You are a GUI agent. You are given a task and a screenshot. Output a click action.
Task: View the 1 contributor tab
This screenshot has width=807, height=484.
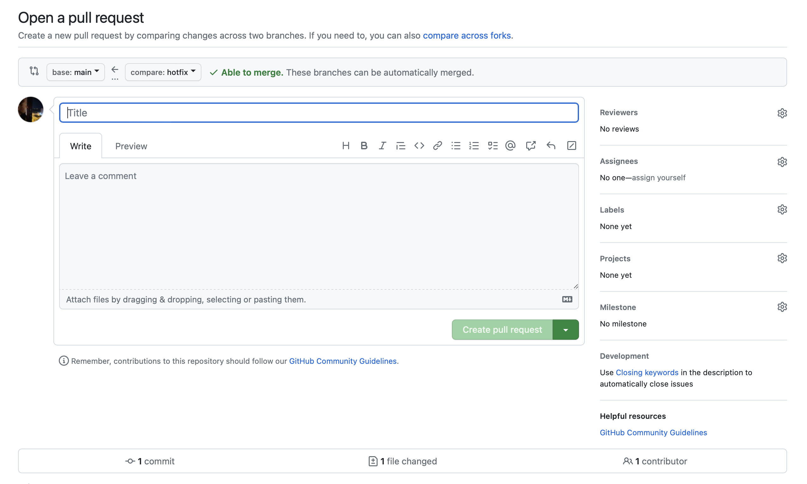click(x=655, y=461)
